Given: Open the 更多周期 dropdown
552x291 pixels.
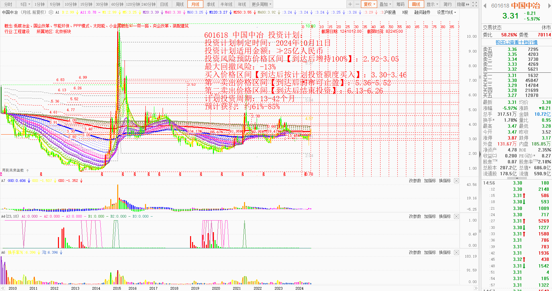Looking at the screenshot, I should point(262,4).
